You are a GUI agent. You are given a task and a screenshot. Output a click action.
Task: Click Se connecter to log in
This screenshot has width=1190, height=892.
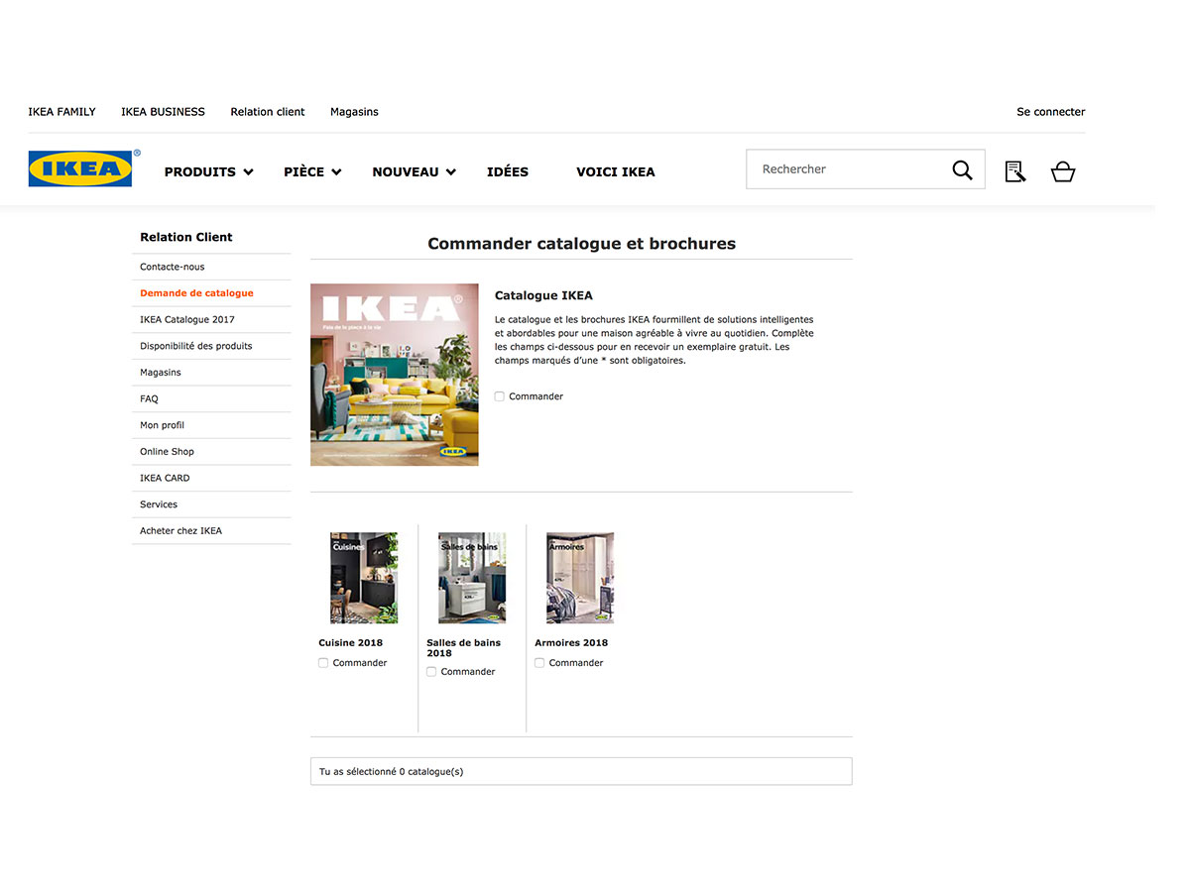(1051, 112)
